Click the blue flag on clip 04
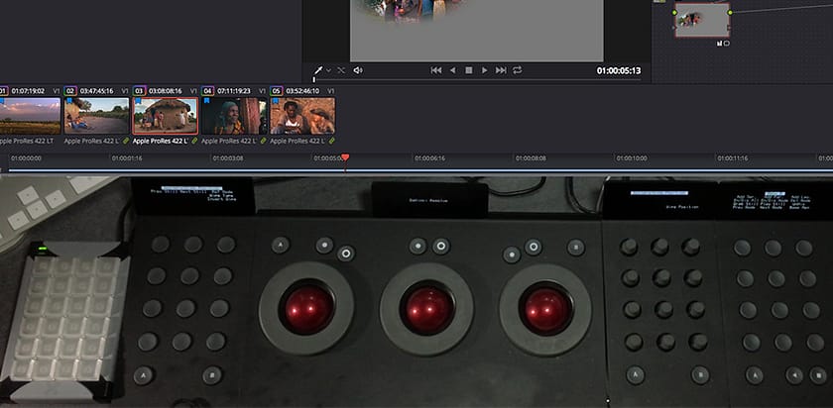833x408 pixels. pos(206,101)
